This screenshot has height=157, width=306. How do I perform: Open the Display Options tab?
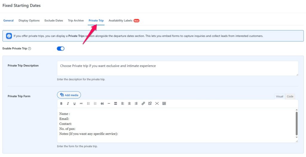pos(29,21)
